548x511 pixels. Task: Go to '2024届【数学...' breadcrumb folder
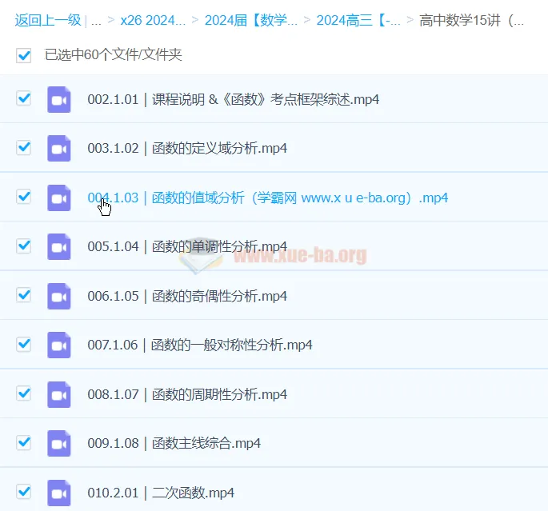pos(251,21)
